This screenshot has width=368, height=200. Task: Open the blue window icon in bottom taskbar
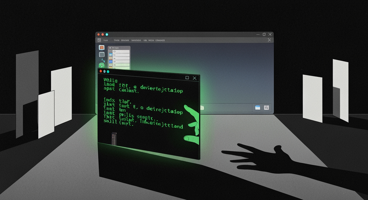[x=258, y=108]
